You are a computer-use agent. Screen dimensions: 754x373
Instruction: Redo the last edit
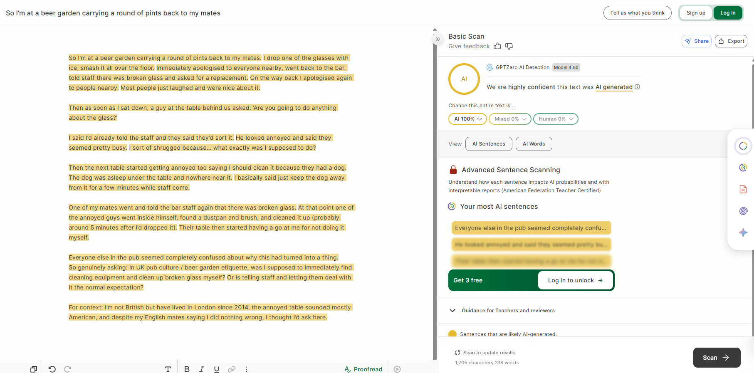tap(68, 369)
